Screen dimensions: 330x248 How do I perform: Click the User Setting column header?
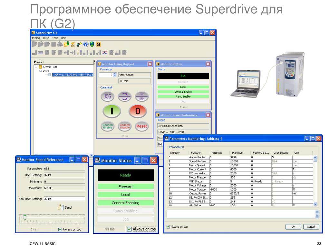coord(281,153)
